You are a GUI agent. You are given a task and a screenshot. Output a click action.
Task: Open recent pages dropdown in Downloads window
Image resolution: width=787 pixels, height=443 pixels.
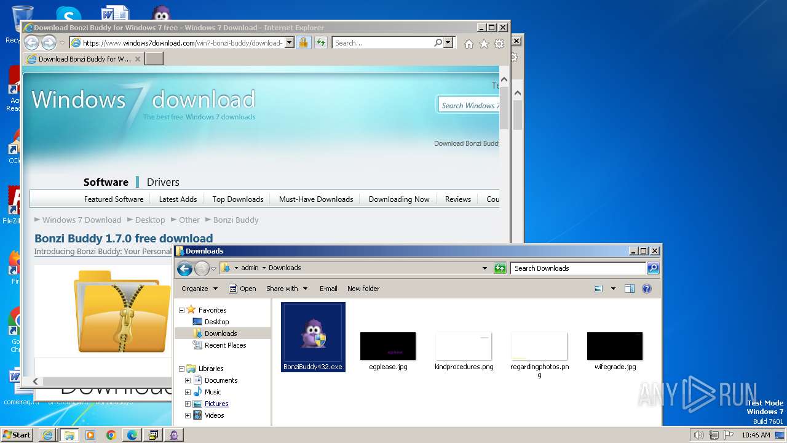tap(213, 268)
